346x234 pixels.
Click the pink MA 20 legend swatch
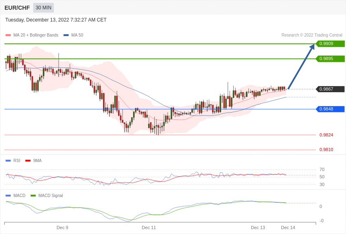pyautogui.click(x=8, y=35)
